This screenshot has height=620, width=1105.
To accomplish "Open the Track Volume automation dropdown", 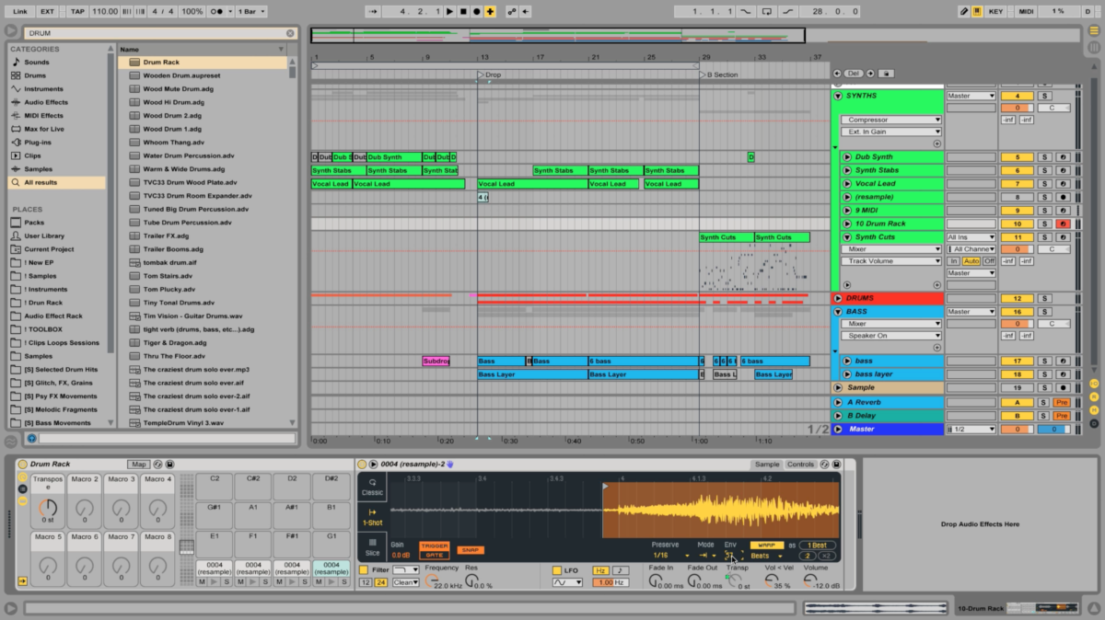I will 891,261.
